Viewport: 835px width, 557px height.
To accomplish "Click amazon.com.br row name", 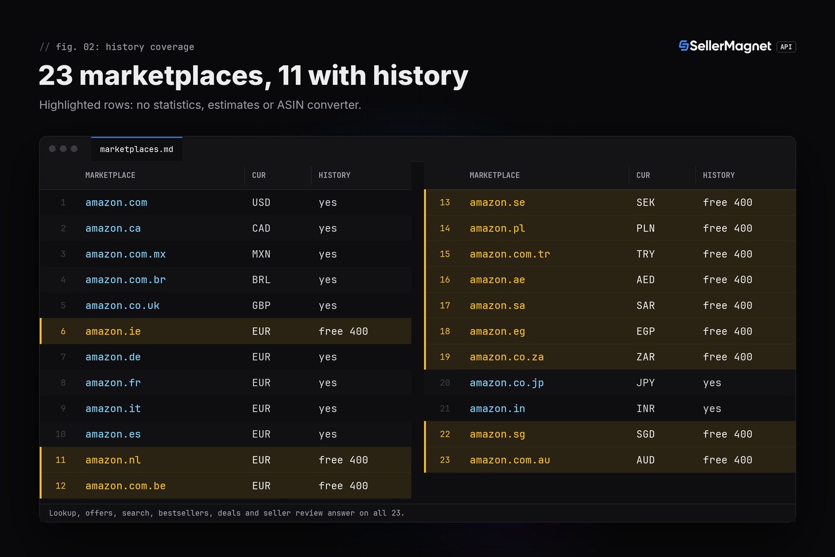I will click(126, 280).
